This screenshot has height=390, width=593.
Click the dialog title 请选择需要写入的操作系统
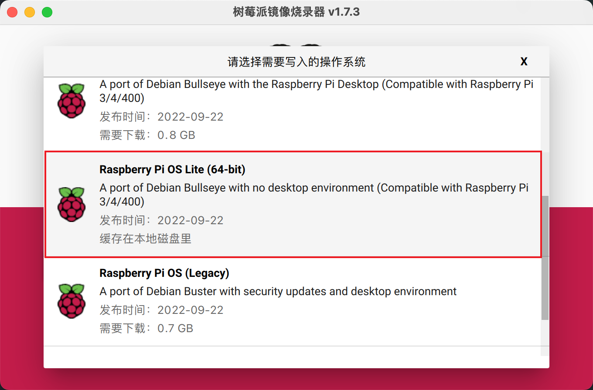click(296, 61)
